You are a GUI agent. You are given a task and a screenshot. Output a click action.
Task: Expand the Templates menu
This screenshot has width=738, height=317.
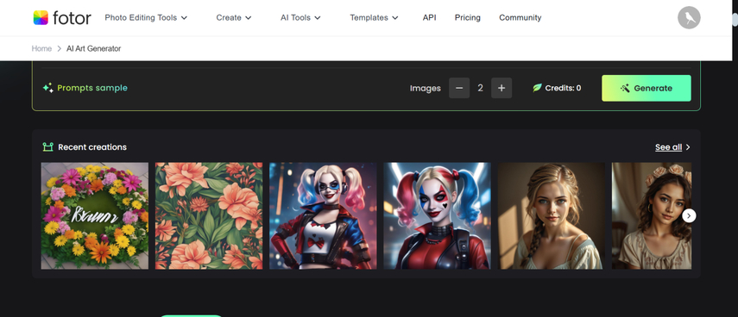pos(374,18)
